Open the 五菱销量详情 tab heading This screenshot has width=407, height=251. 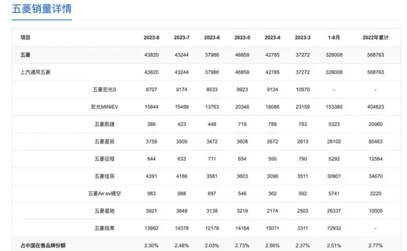point(41,9)
